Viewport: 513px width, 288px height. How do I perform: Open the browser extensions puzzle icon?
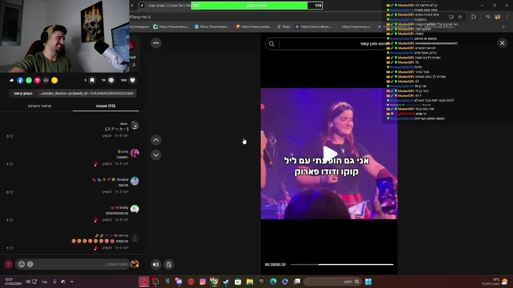[474, 17]
